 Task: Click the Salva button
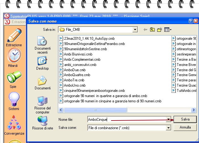[185, 119]
